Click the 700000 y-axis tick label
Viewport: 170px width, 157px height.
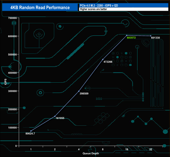[x=13, y=18]
